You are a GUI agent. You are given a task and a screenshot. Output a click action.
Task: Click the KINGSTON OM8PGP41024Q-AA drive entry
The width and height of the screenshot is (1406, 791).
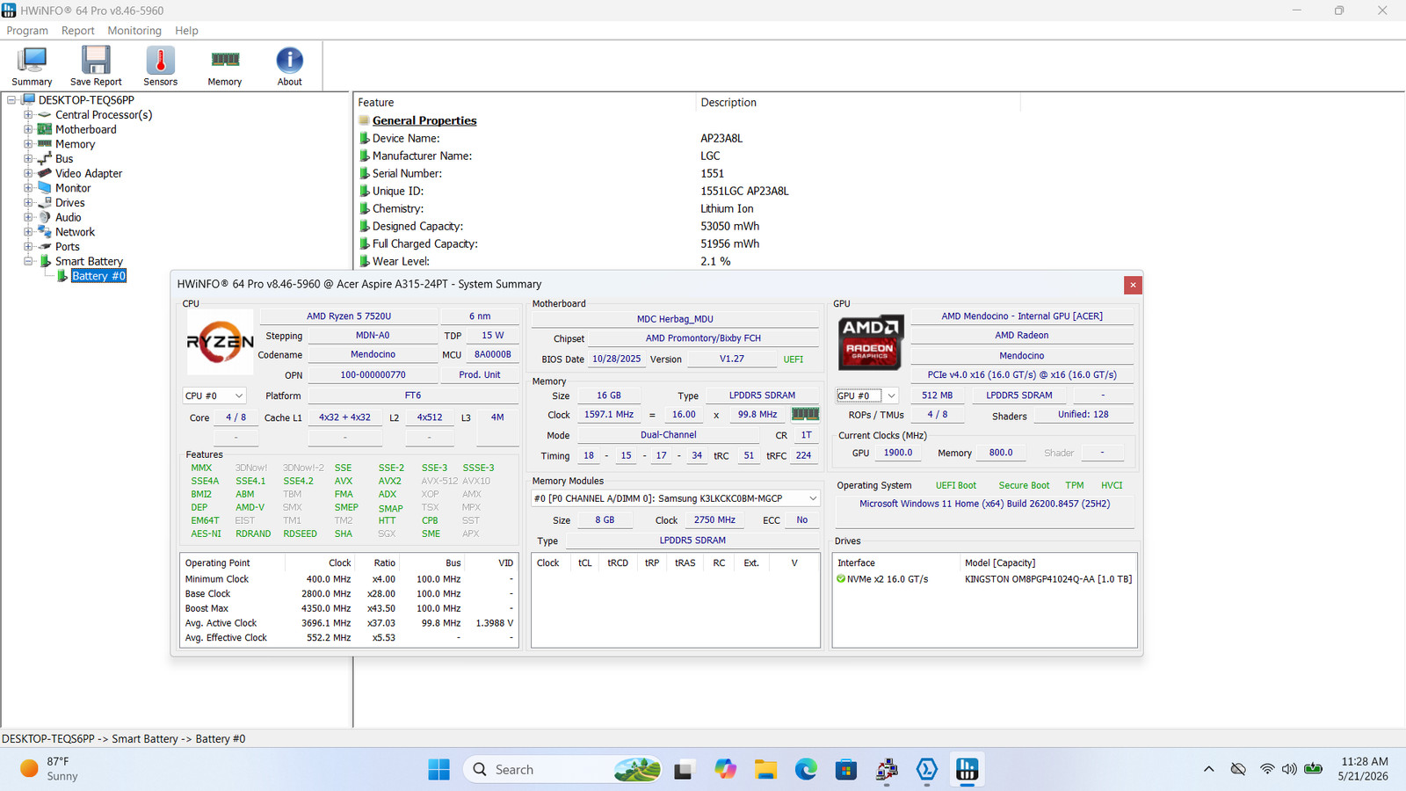point(1048,579)
